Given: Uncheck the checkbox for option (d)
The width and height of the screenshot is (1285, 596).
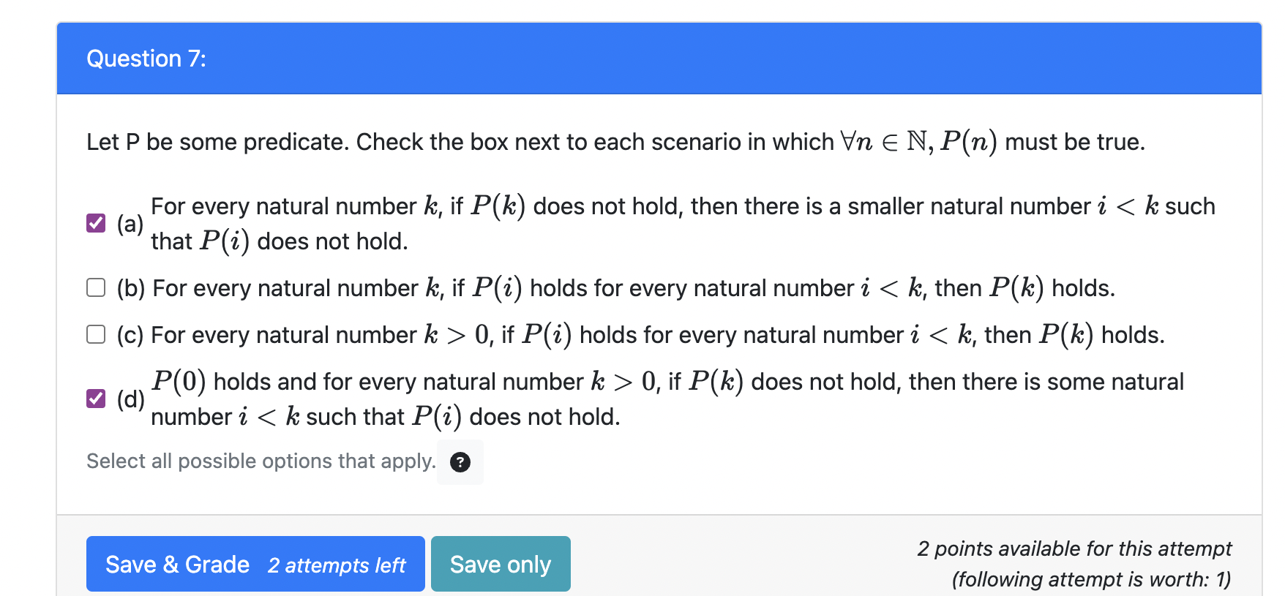Looking at the screenshot, I should pos(96,399).
